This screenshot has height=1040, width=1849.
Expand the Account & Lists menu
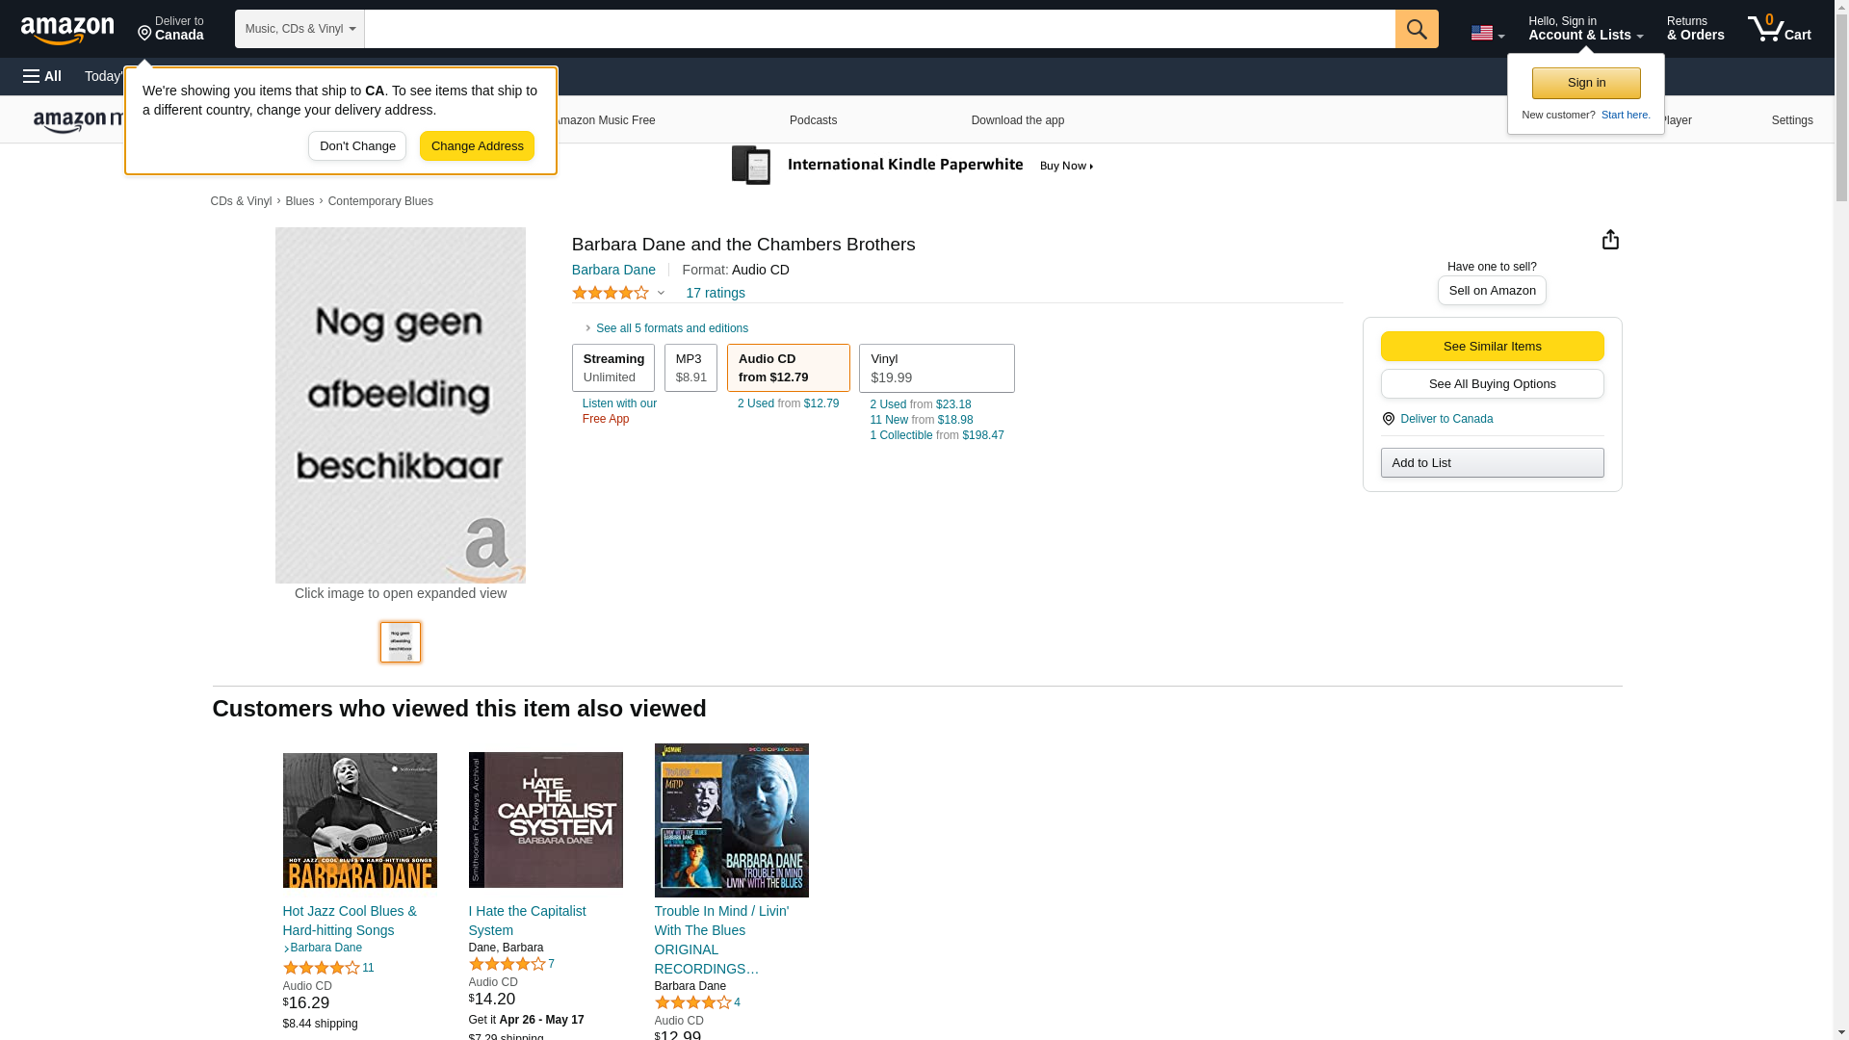(1585, 29)
